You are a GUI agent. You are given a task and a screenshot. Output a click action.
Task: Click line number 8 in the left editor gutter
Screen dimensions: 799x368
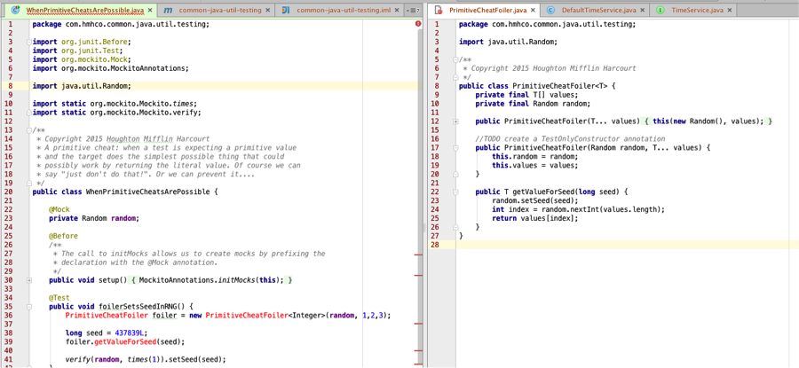coord(11,85)
